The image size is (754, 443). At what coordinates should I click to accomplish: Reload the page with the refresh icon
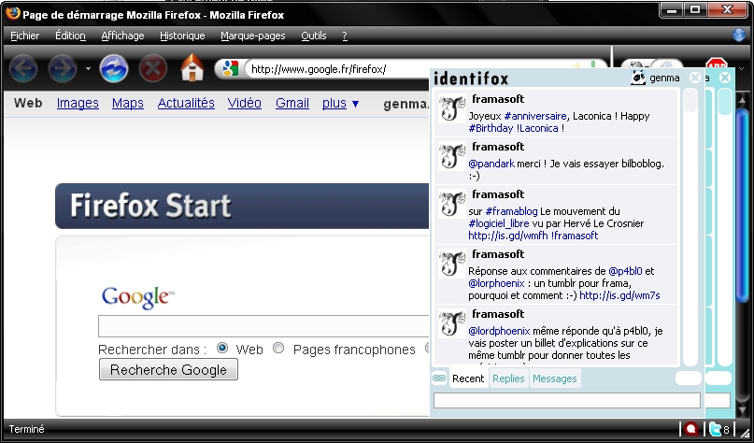pyautogui.click(x=114, y=69)
